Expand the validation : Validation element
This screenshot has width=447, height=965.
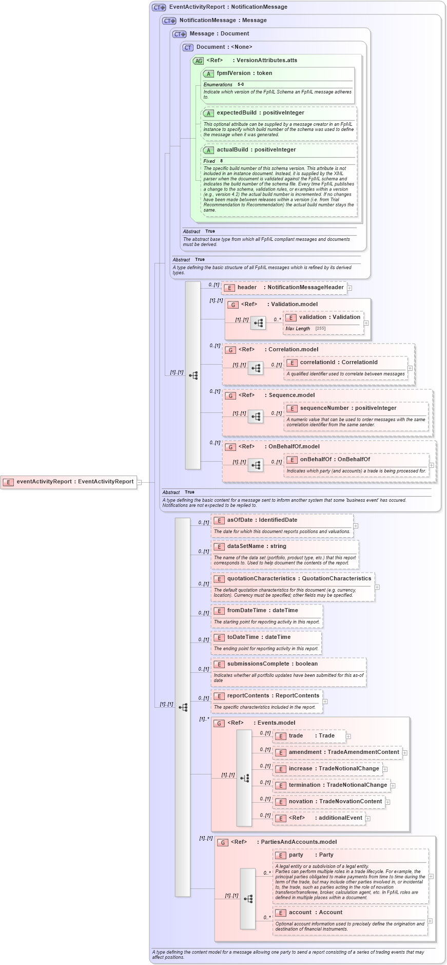pyautogui.click(x=366, y=323)
